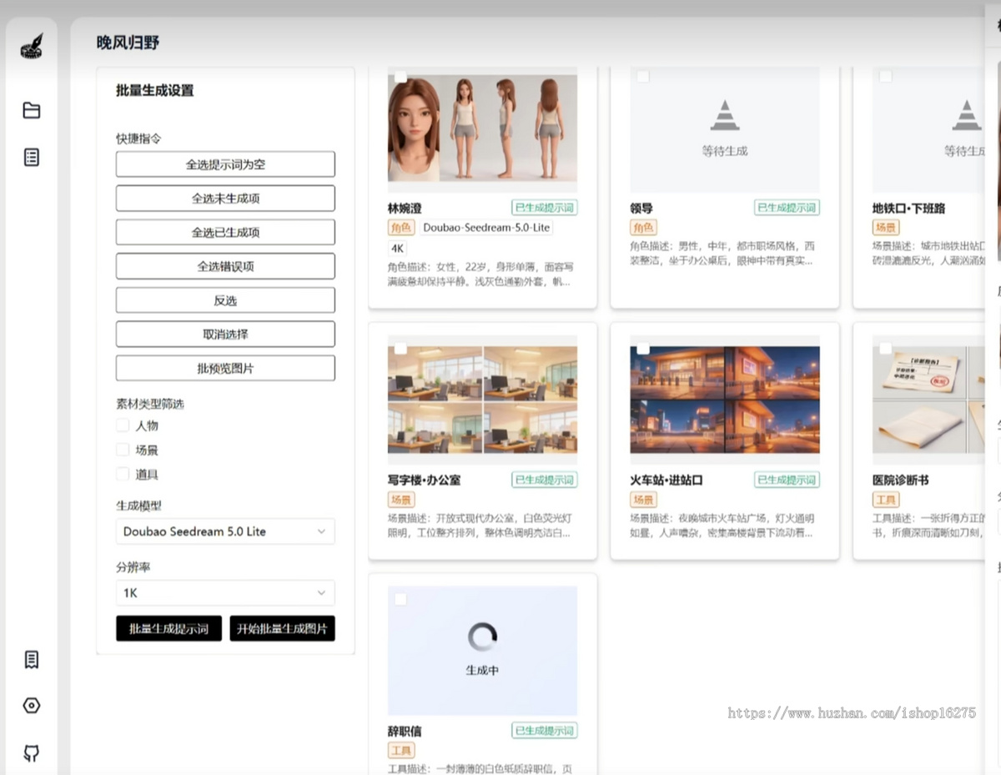Click 已生成提示词 tag on 领导 card

[787, 208]
